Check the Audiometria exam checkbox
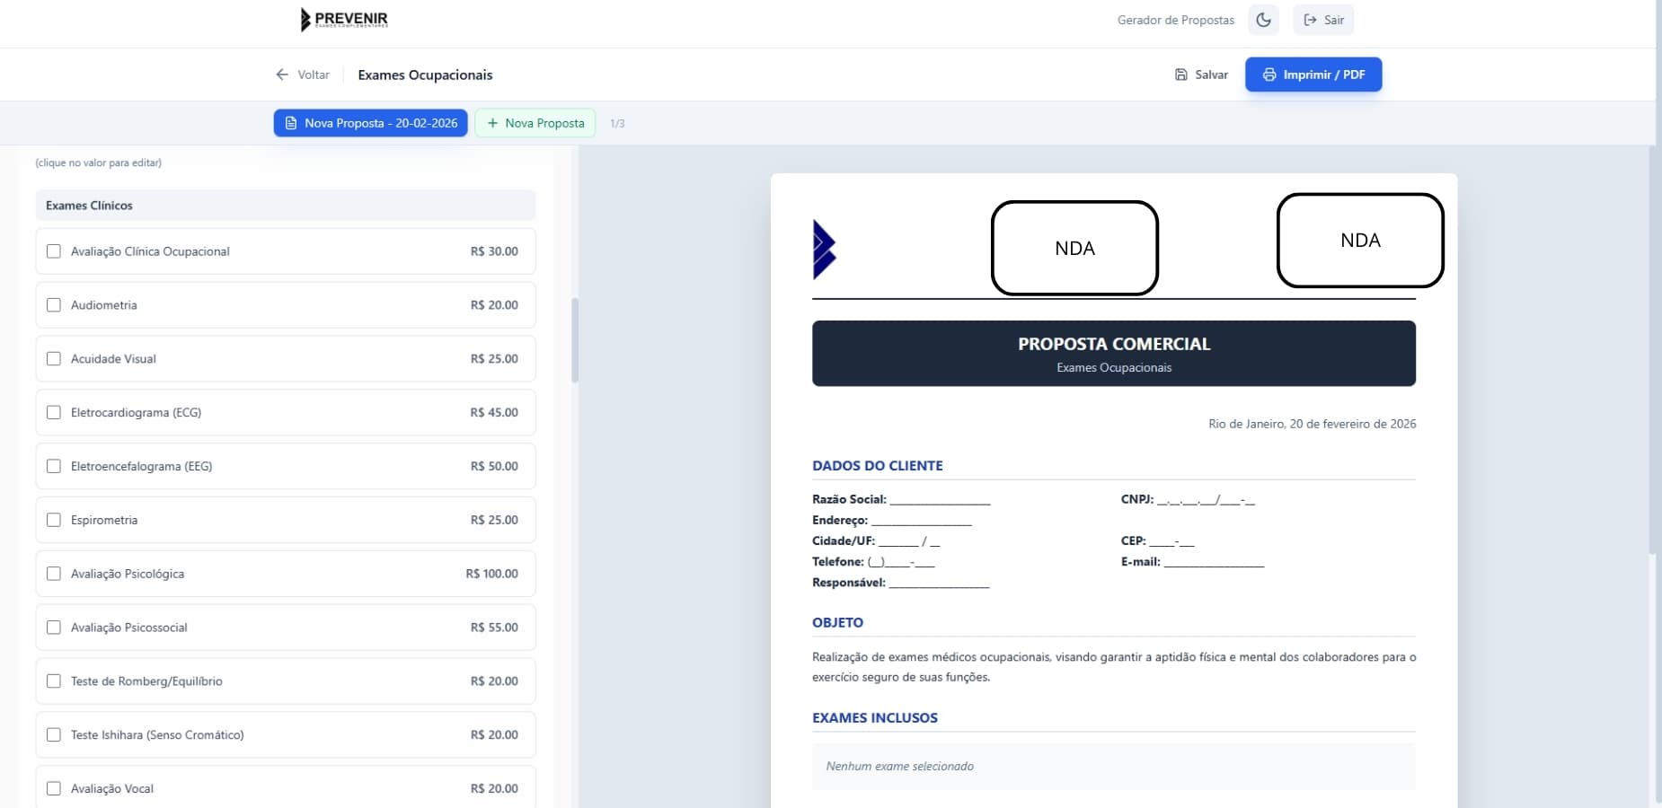1662x808 pixels. click(x=54, y=304)
